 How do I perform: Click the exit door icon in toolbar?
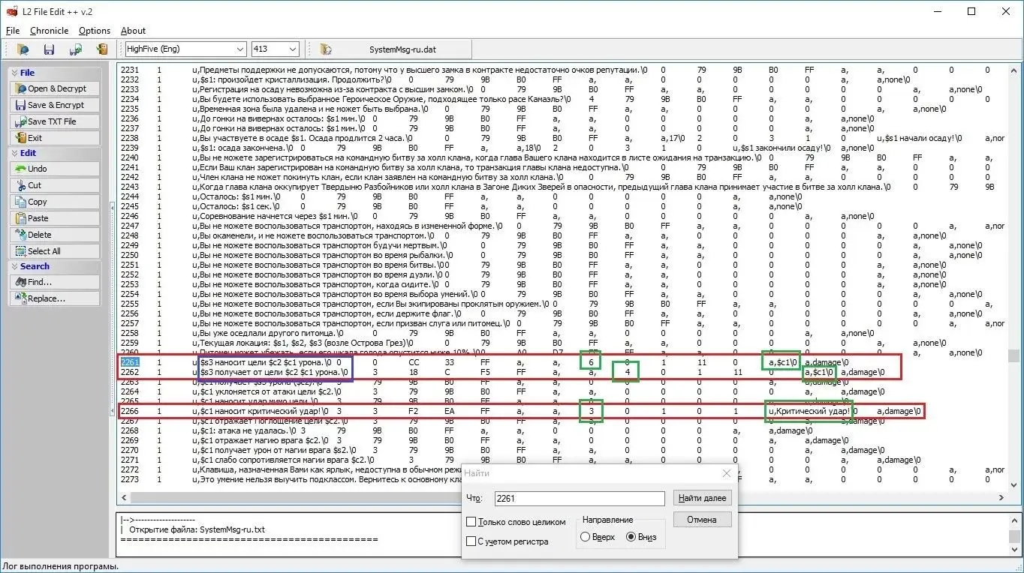click(x=101, y=49)
